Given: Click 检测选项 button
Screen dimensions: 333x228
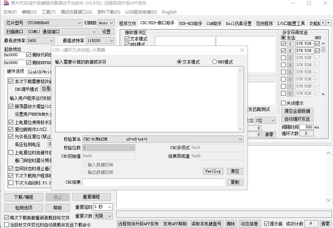Looking at the screenshot, I should point(24,208).
